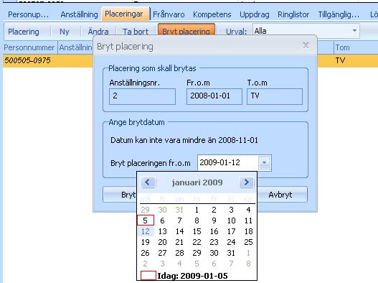
Task: Click the Ta bort toolbar button
Action: click(136, 32)
